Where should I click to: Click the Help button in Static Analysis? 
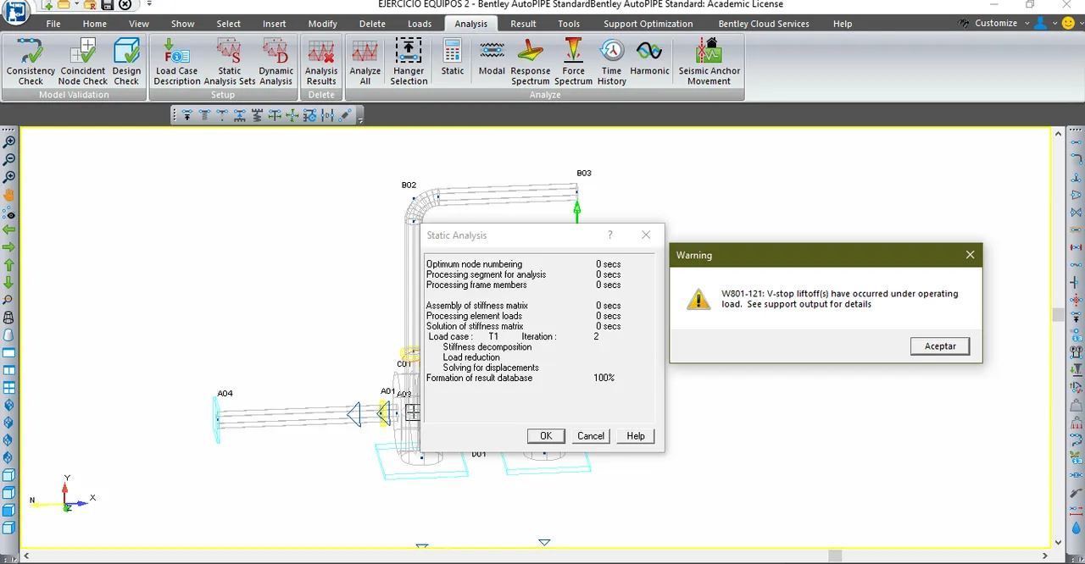pyautogui.click(x=636, y=436)
